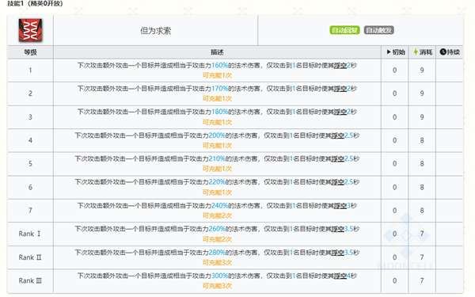This screenshot has height=297, width=475.
Task: Click the 等级 column header
Action: tap(30, 52)
